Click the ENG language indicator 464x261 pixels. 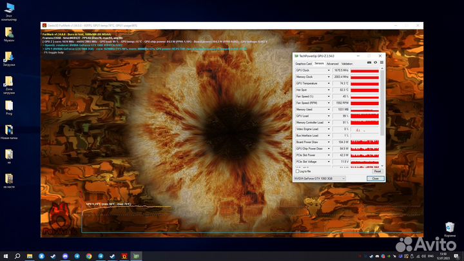tap(431, 256)
